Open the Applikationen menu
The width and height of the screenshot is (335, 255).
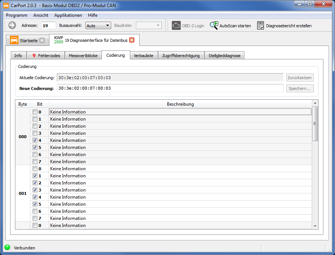[x=68, y=15]
